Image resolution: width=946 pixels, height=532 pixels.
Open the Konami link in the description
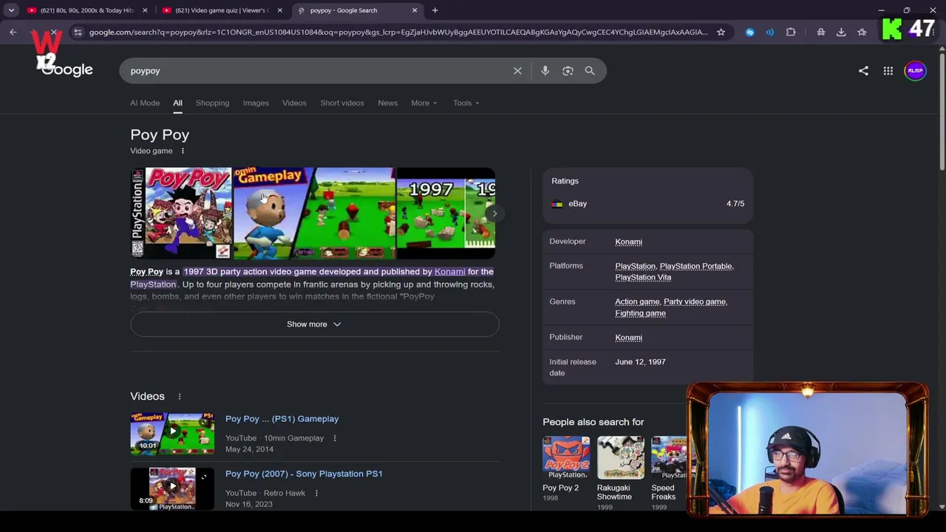pos(449,272)
